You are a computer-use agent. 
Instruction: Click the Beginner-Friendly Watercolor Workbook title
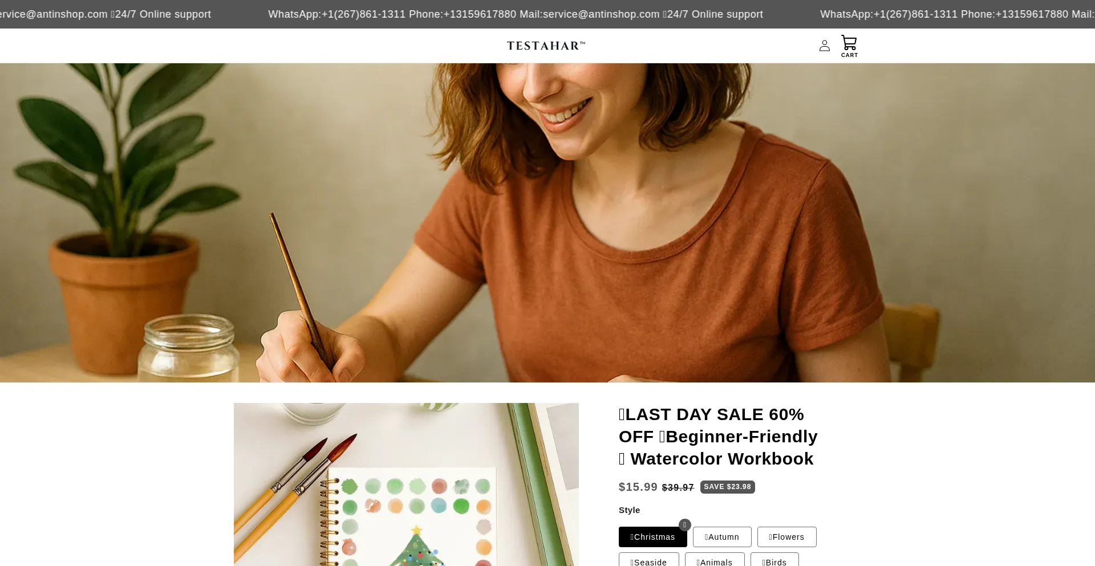(x=718, y=437)
